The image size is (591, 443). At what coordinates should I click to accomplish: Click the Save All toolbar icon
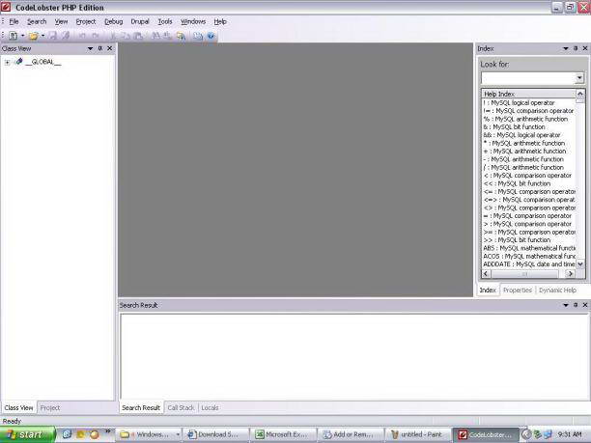66,36
